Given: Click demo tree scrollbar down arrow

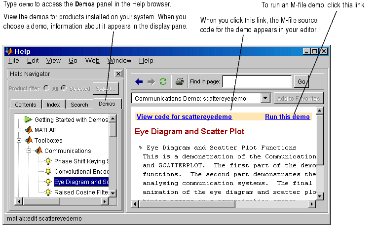Looking at the screenshot, I should point(113,193).
